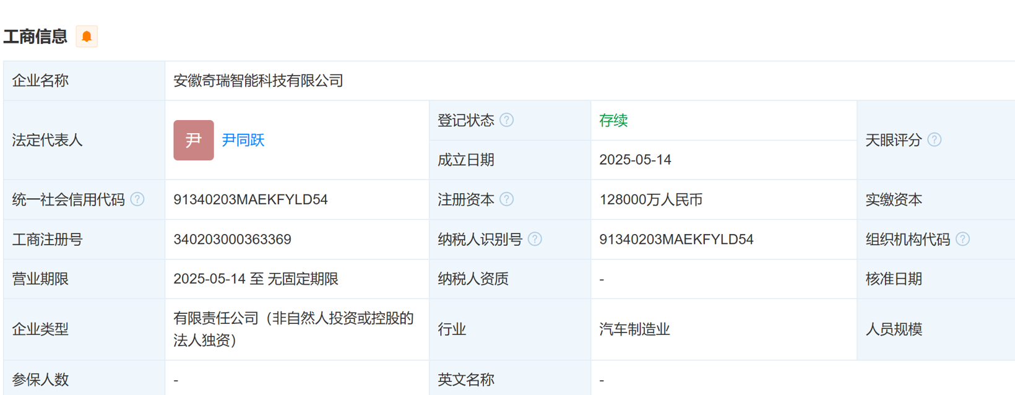
Task: Click the help icon next to 天眼评分
Action: (x=935, y=140)
